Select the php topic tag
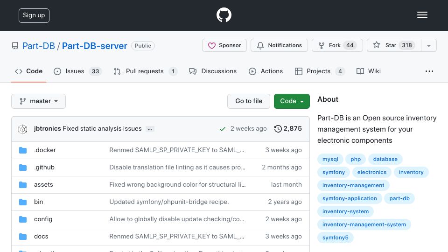 pos(356,159)
